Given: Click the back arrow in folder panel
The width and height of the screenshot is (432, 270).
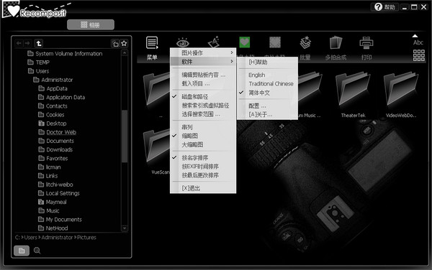Looking at the screenshot, I should 19,43.
